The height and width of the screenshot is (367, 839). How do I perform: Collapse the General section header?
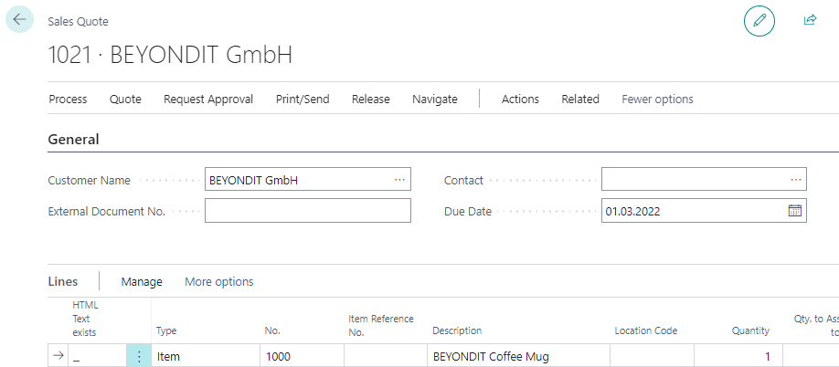[x=73, y=140]
